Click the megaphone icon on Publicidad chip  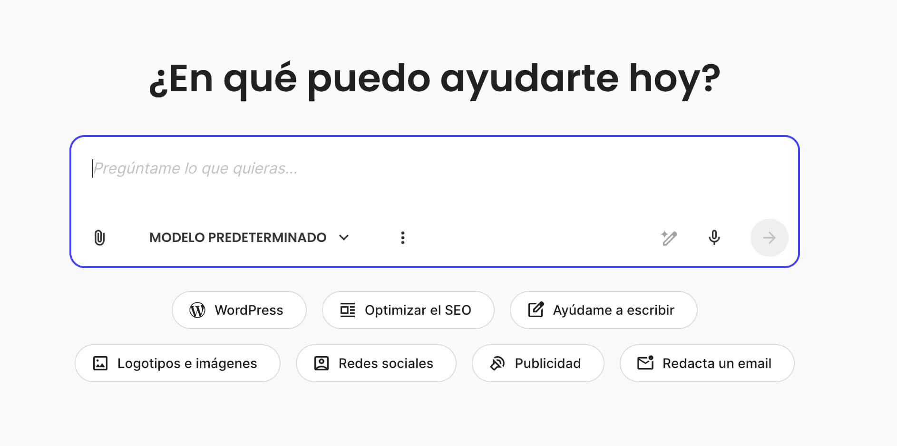[x=497, y=363]
